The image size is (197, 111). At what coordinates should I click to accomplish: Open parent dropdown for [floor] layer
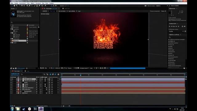(55, 93)
